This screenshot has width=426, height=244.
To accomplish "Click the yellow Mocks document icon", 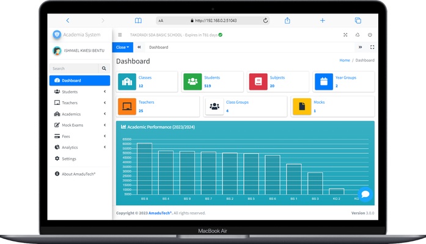I will point(302,107).
